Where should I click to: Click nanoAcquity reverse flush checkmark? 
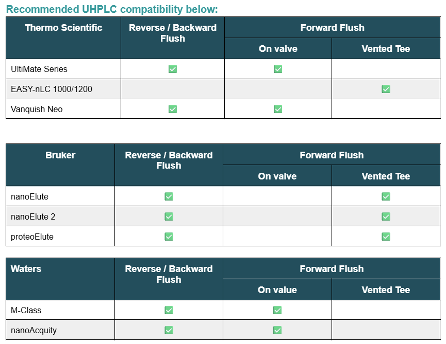(169, 330)
